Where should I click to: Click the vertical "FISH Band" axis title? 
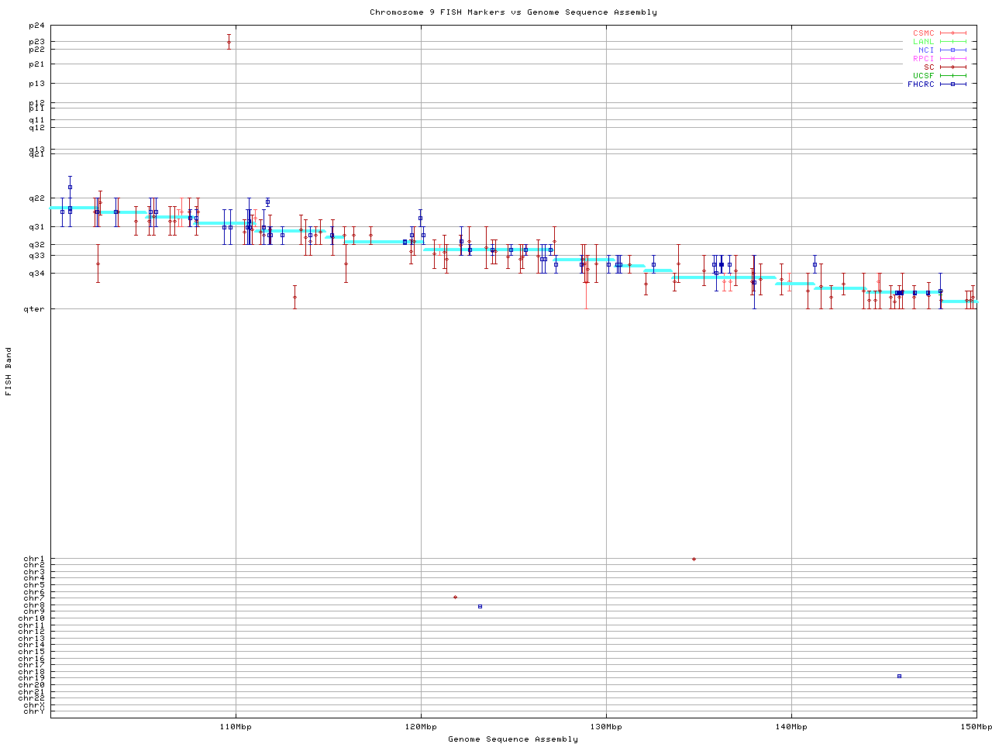(9, 371)
